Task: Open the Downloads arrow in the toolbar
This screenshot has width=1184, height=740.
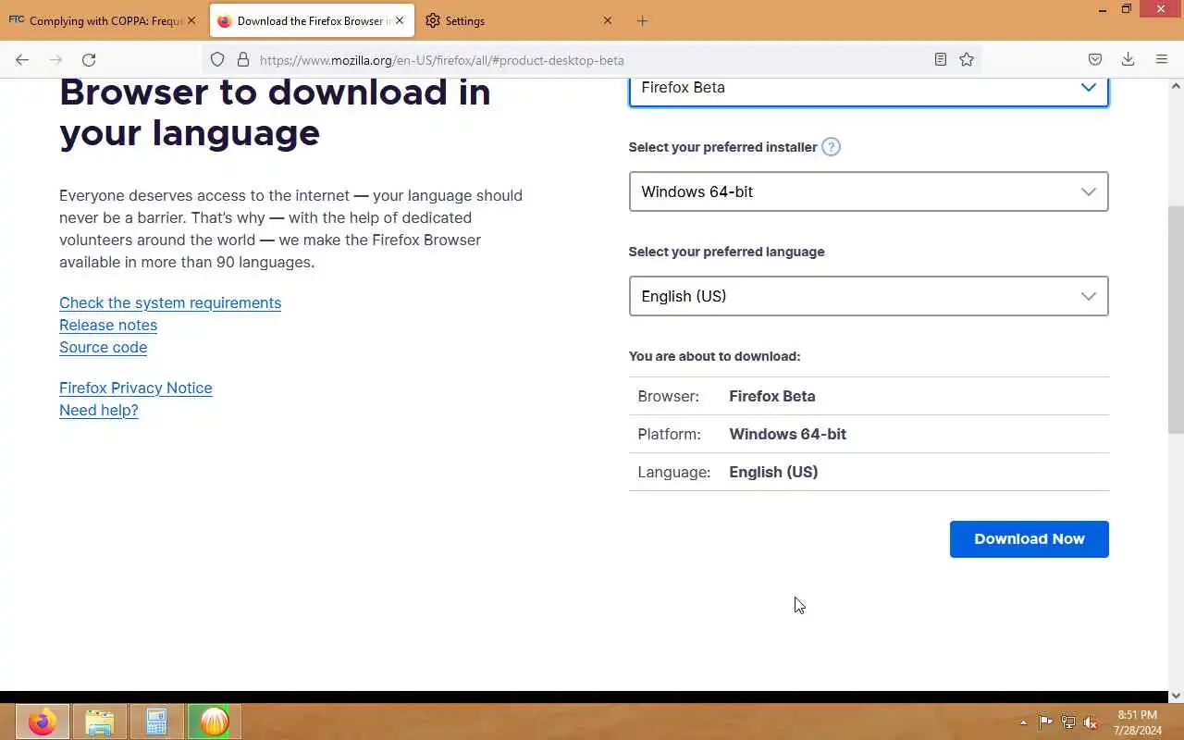Action: click(x=1128, y=59)
